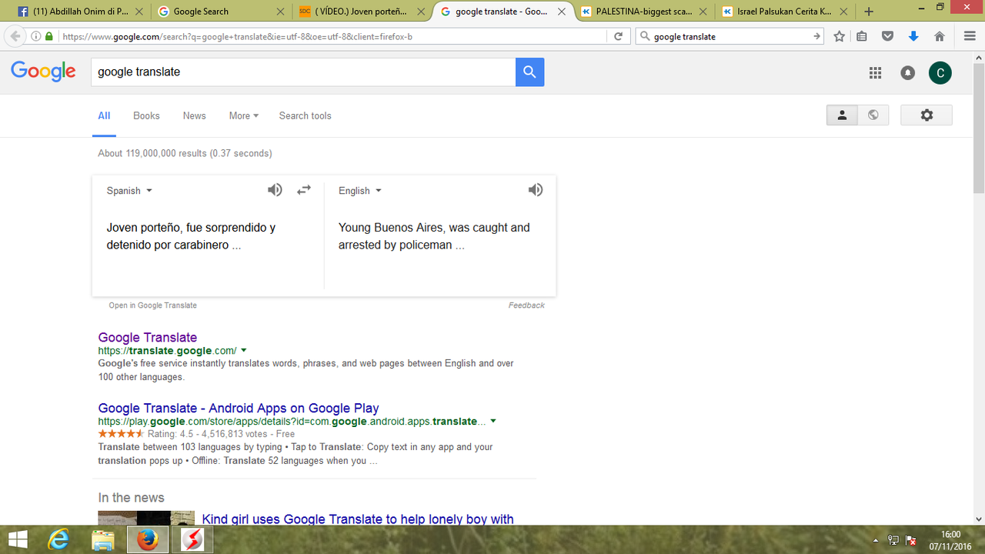The image size is (985, 554).
Task: Switch to private results view
Action: point(843,115)
